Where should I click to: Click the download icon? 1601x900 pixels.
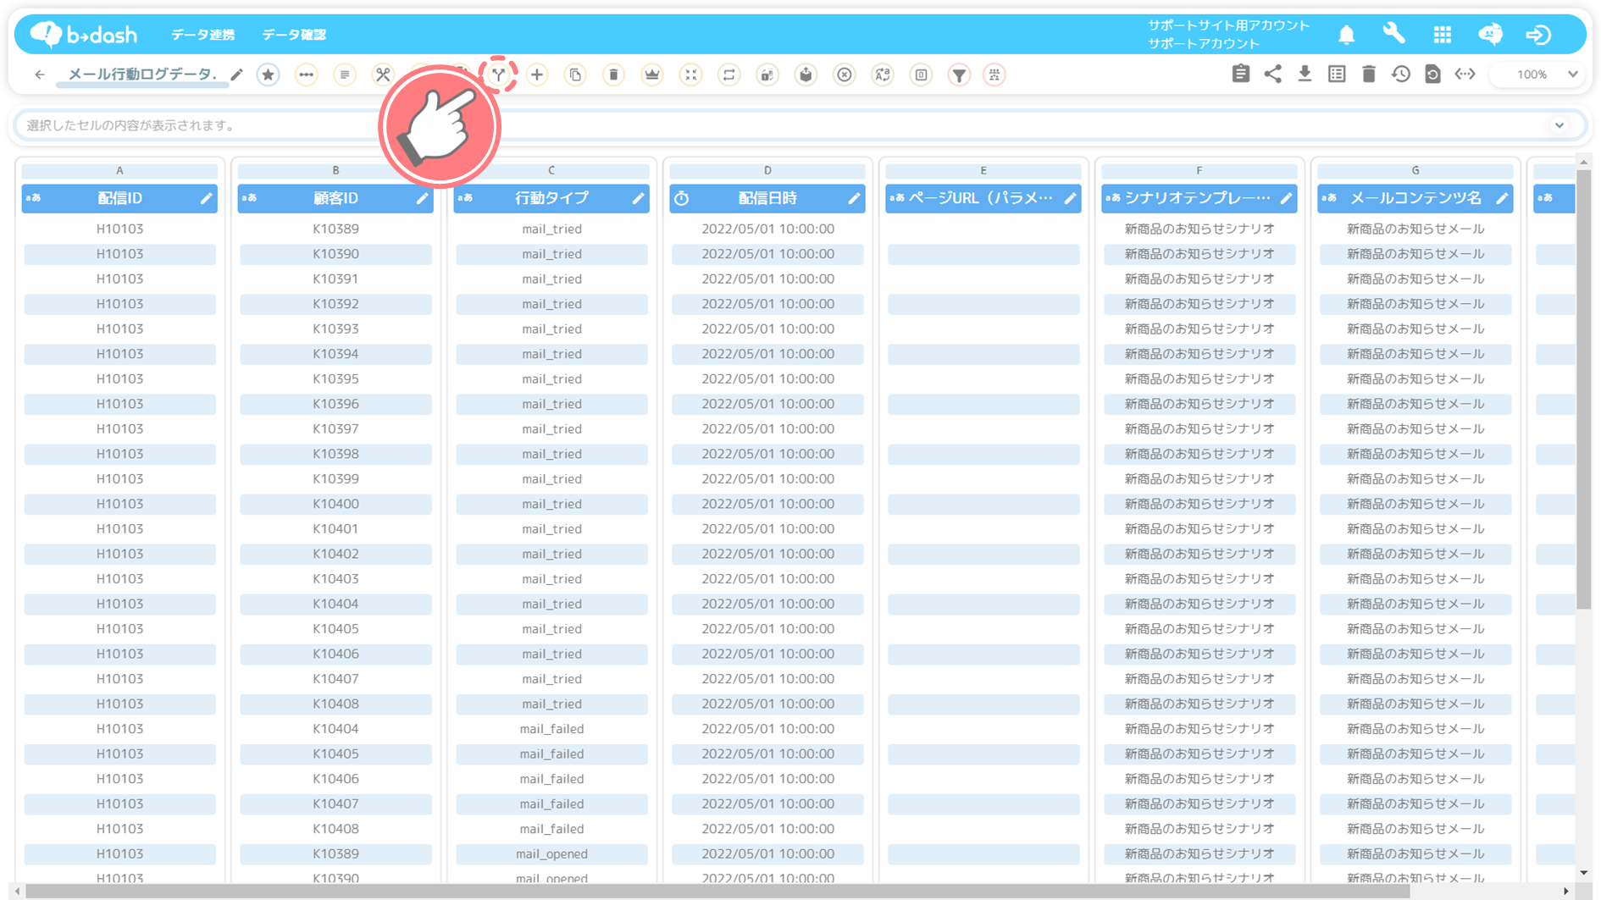[x=1305, y=74]
